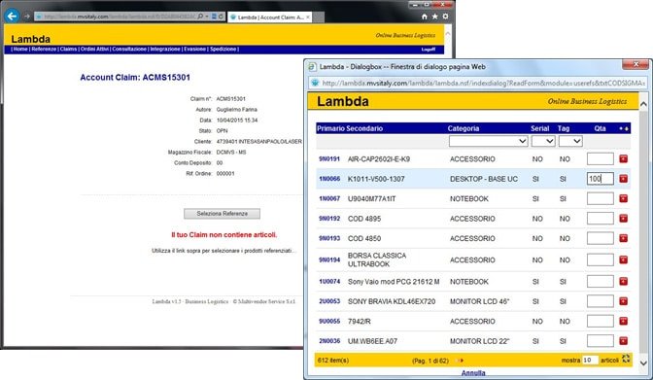Click the Qta field for AIR-CAP2602I-E-K9
653x380 pixels.
(601, 158)
